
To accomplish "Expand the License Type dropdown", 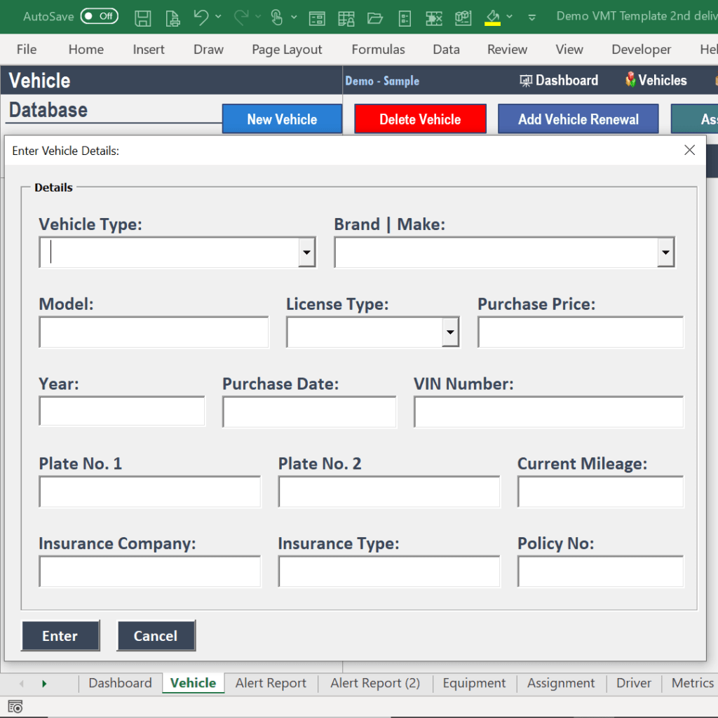I will point(449,332).
